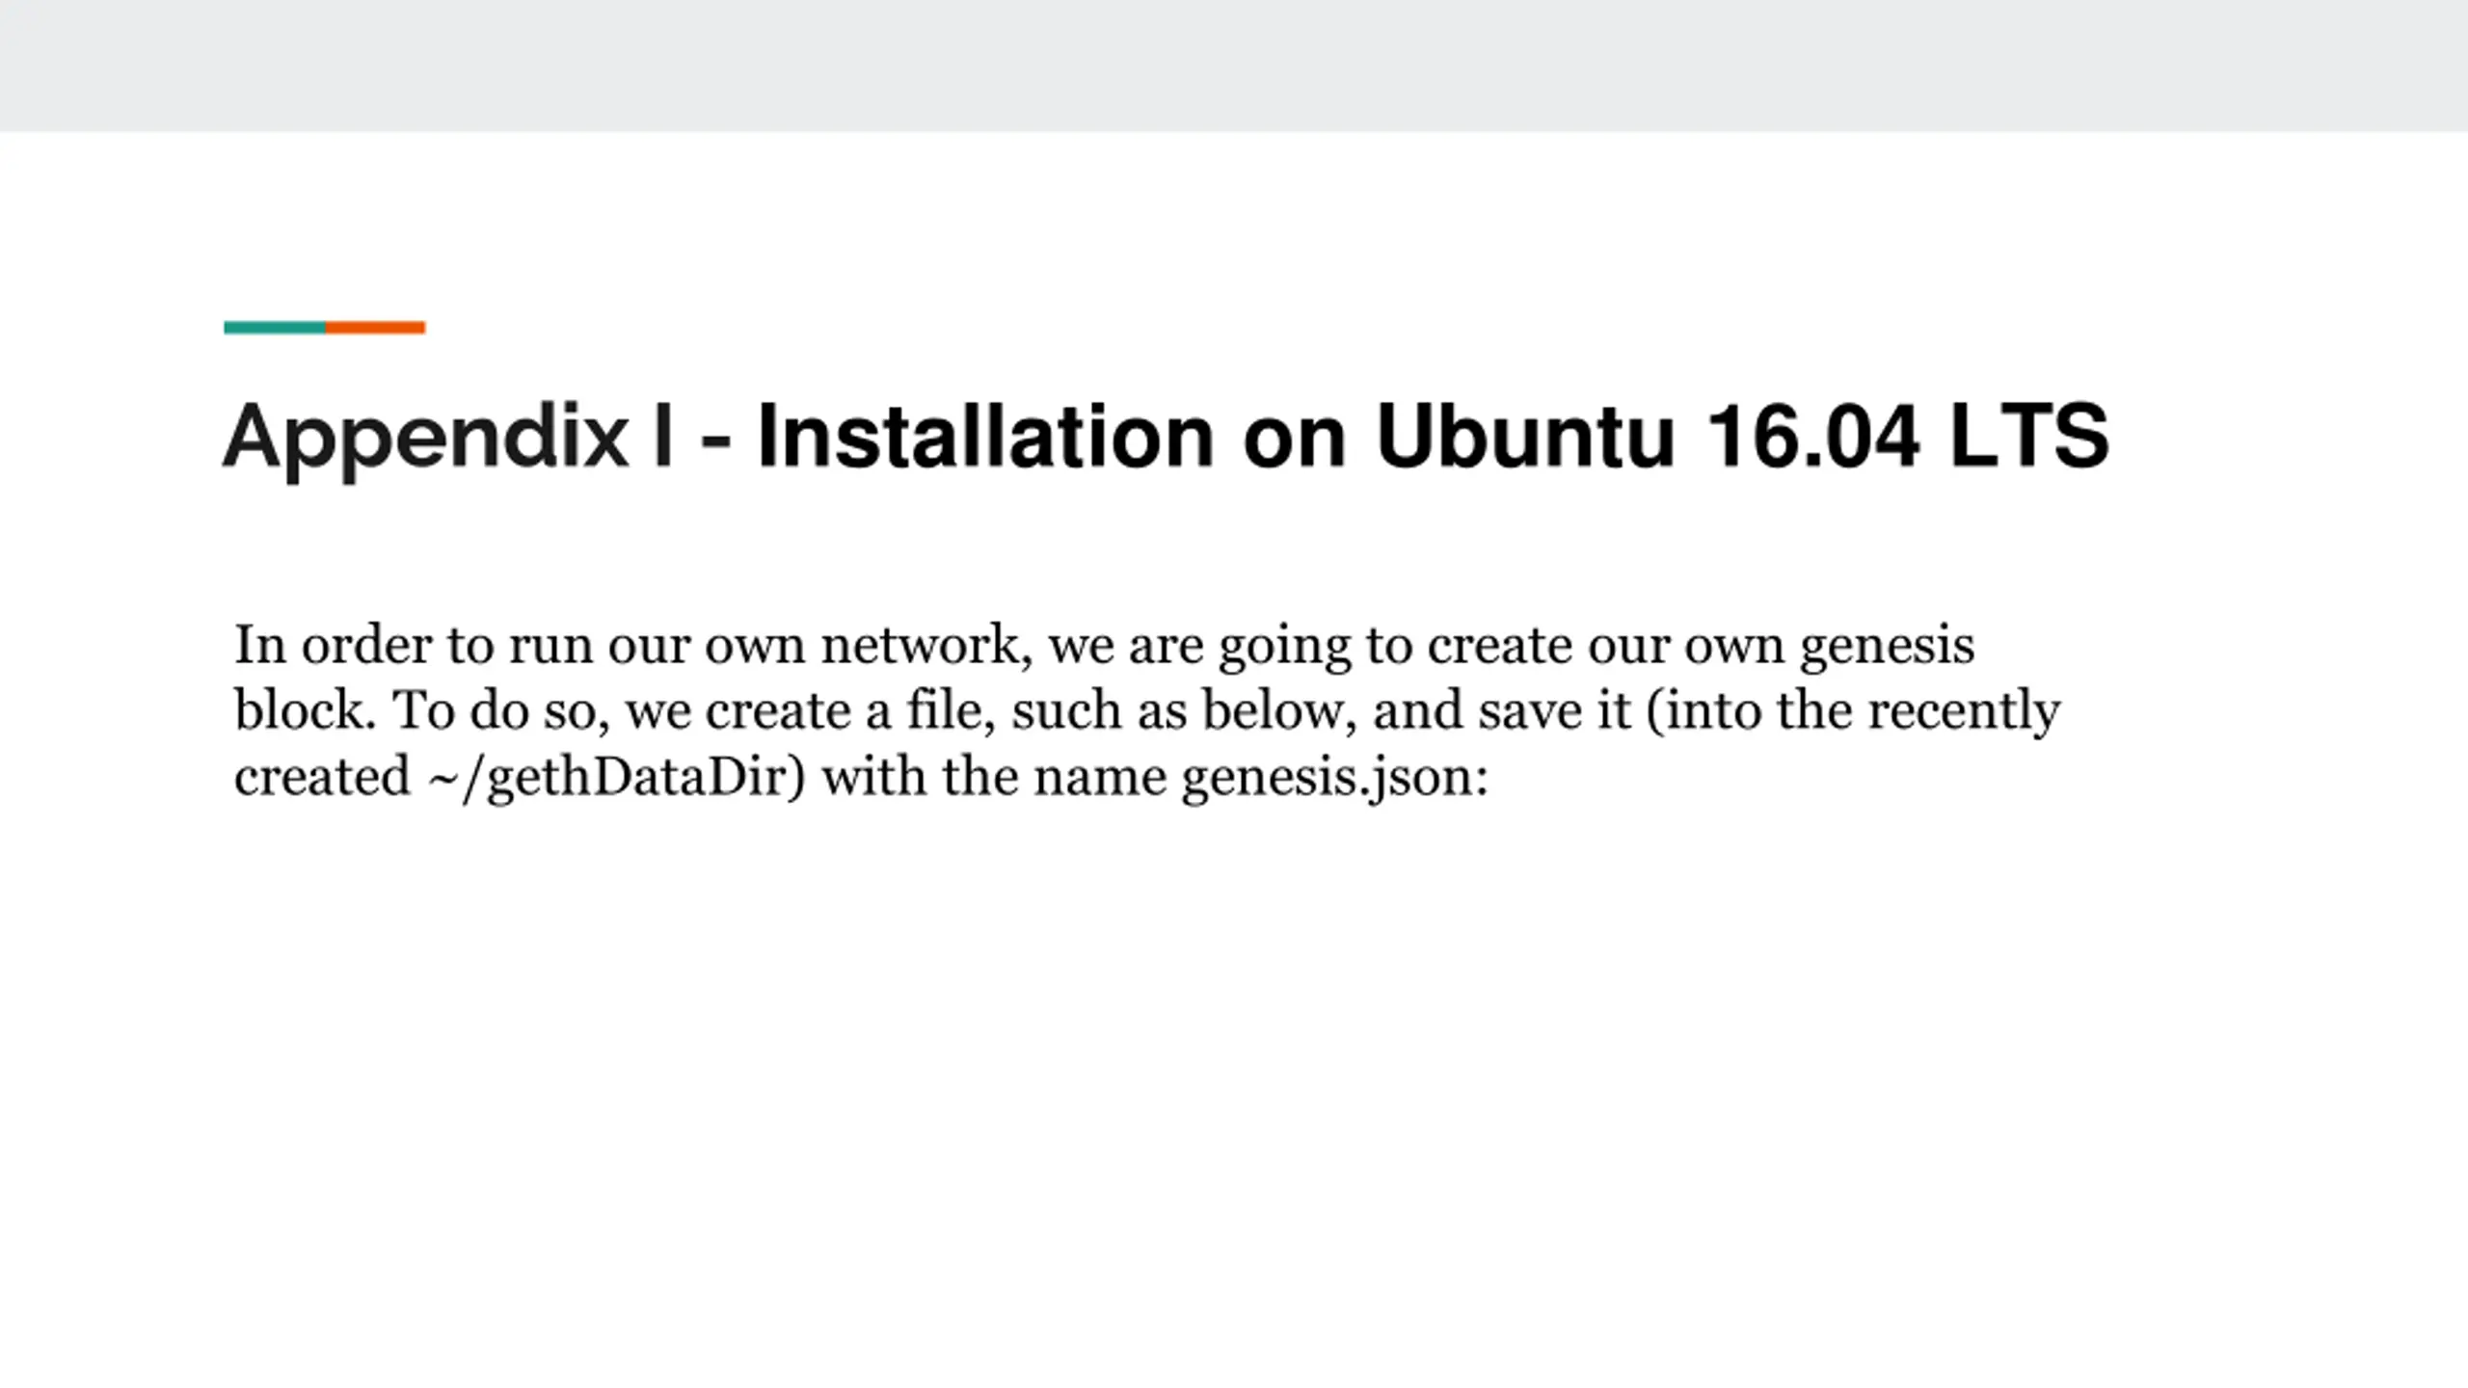Click the "16.04" version number in title

[x=1812, y=436]
